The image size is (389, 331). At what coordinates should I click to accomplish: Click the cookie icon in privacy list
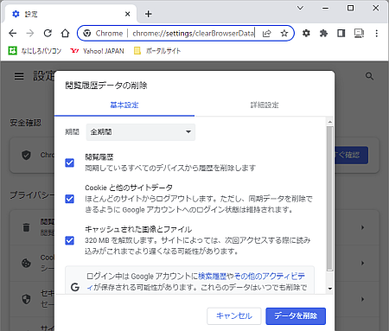26,263
